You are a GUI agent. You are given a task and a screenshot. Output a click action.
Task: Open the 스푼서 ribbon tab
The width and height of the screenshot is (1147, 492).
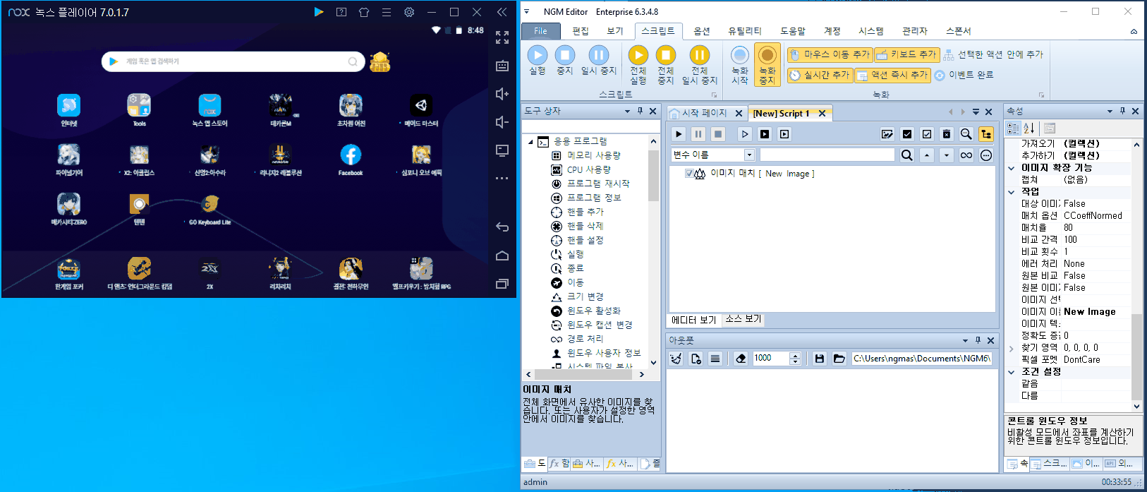(959, 31)
